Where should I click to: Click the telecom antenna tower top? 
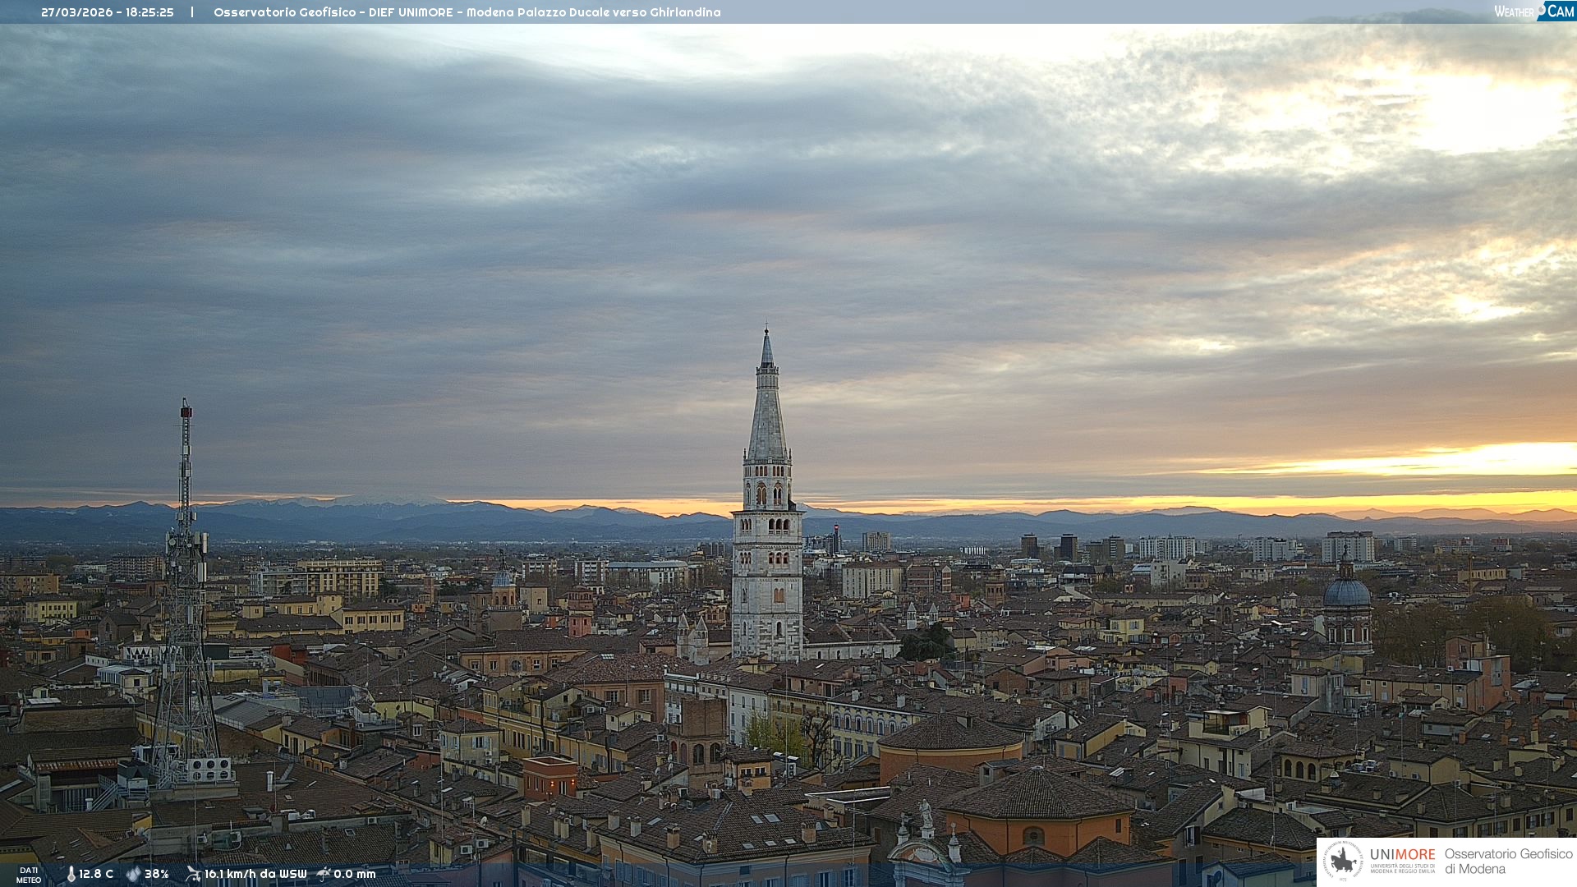(x=186, y=411)
